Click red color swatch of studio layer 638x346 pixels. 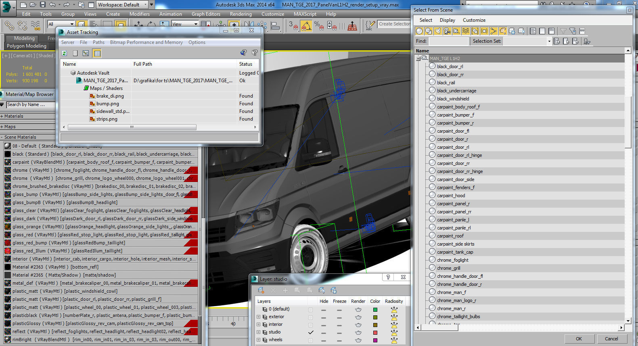click(375, 333)
